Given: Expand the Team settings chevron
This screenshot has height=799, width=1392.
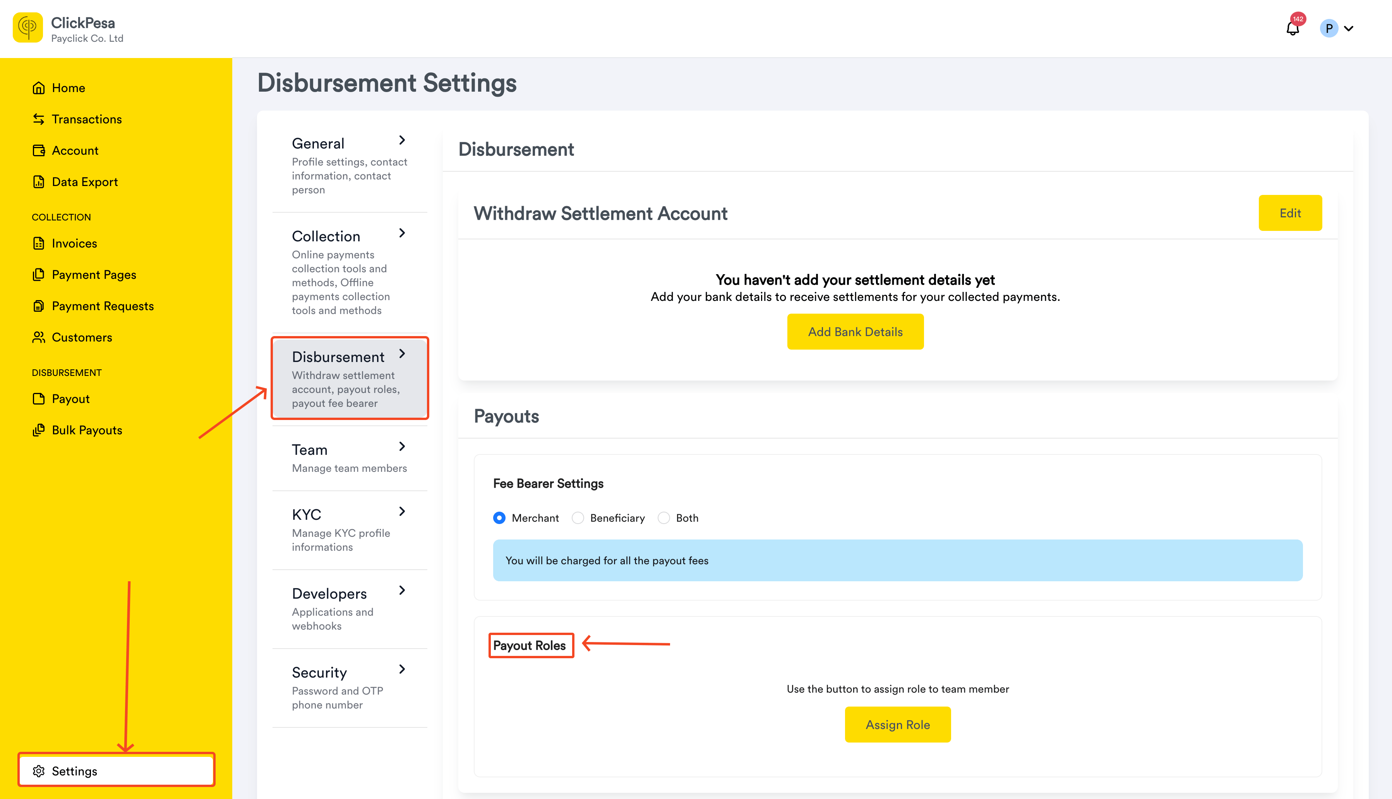Looking at the screenshot, I should pos(403,447).
